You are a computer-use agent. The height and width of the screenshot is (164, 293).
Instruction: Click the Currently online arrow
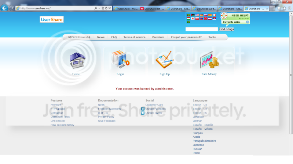point(248,22)
